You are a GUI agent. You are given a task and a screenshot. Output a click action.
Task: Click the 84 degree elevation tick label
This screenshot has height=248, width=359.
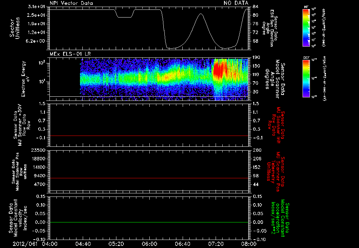pyautogui.click(x=255, y=6)
